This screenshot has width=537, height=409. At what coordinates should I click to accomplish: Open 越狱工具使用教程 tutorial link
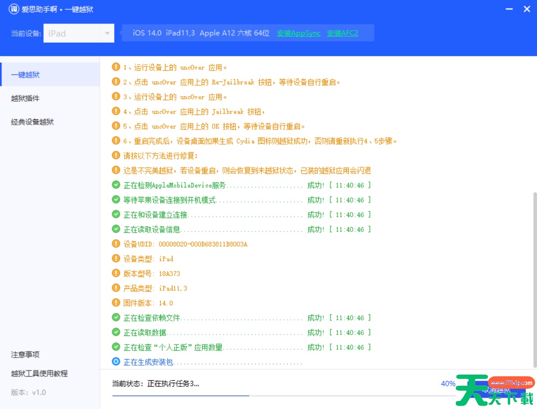[40, 373]
